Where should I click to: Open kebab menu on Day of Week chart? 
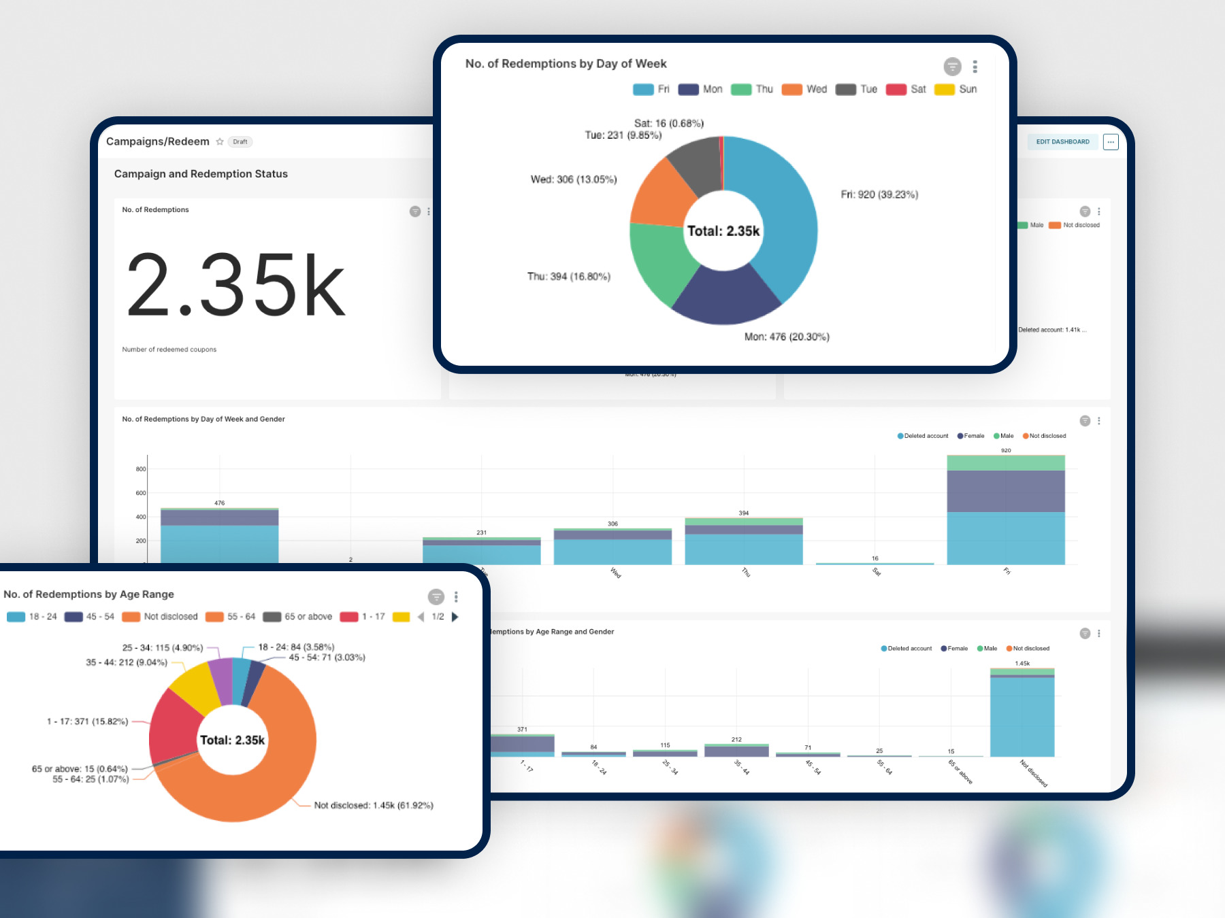pyautogui.click(x=975, y=67)
